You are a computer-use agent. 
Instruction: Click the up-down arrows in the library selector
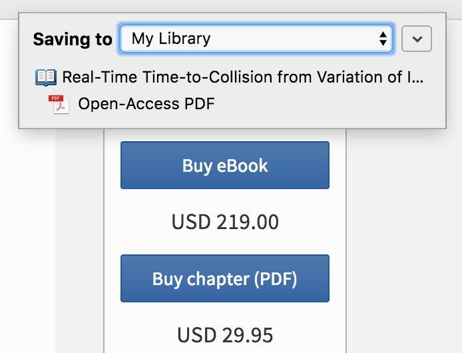pyautogui.click(x=383, y=39)
